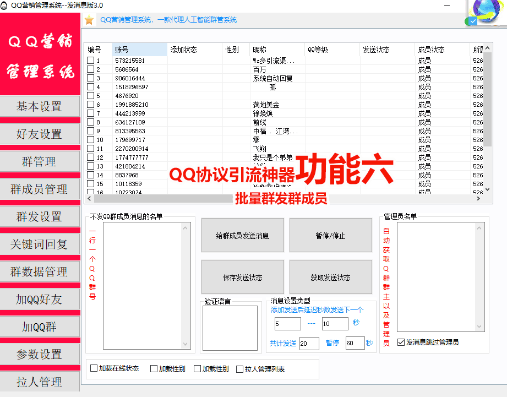
Task: Tick the checkbox for row 2 (5686564)
Action: pyautogui.click(x=90, y=69)
